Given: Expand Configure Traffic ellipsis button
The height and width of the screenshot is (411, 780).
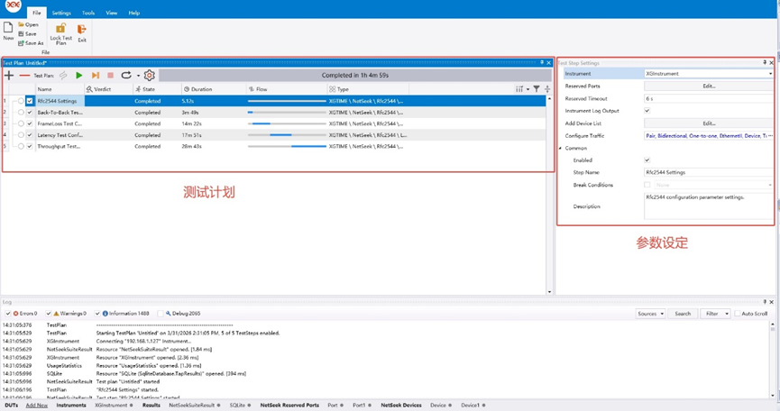Looking at the screenshot, I should tap(770, 136).
